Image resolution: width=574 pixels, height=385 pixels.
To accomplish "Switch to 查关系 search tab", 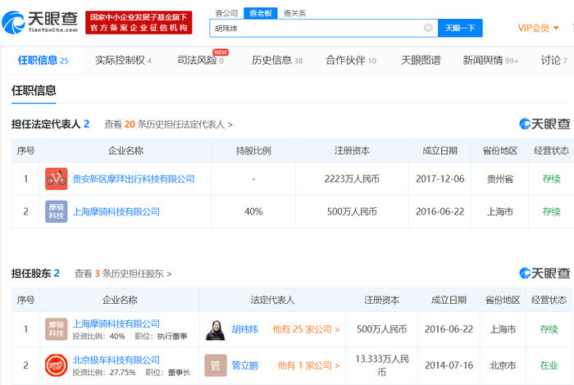I will [x=294, y=13].
